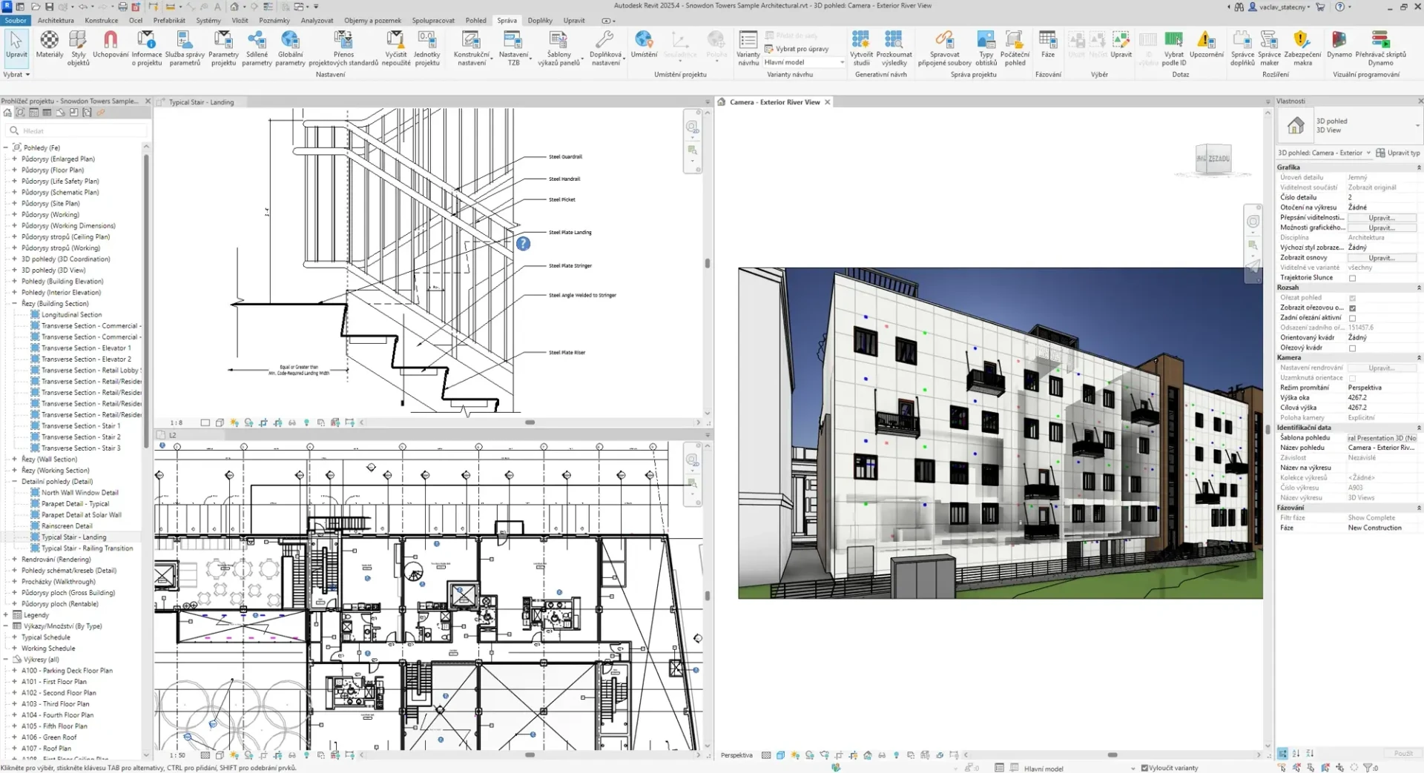Click Upravit button for Možnosti grafického zobrazení
1424x773 pixels.
pyautogui.click(x=1382, y=228)
